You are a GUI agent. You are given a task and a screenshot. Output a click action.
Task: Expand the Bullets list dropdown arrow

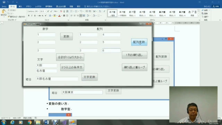pos(74,11)
